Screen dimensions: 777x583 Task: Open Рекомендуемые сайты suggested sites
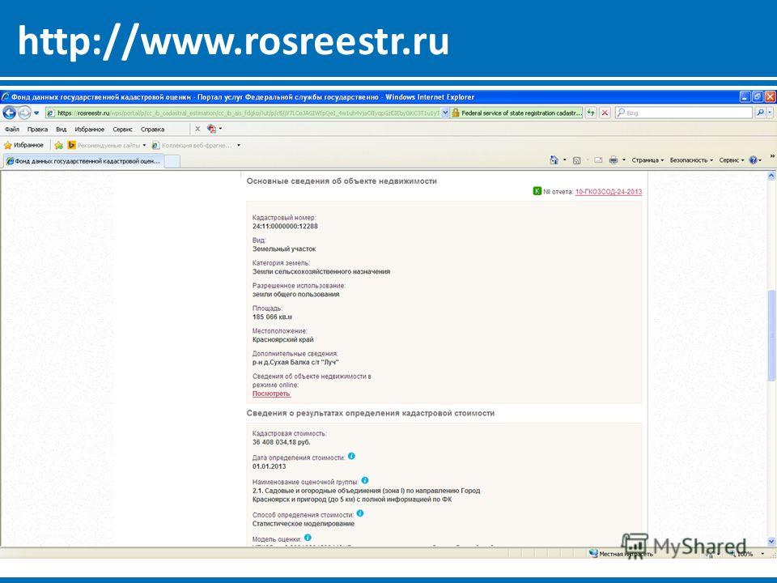tap(107, 145)
